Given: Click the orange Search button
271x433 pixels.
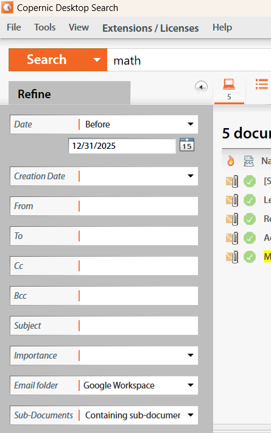Looking at the screenshot, I should (x=47, y=60).
